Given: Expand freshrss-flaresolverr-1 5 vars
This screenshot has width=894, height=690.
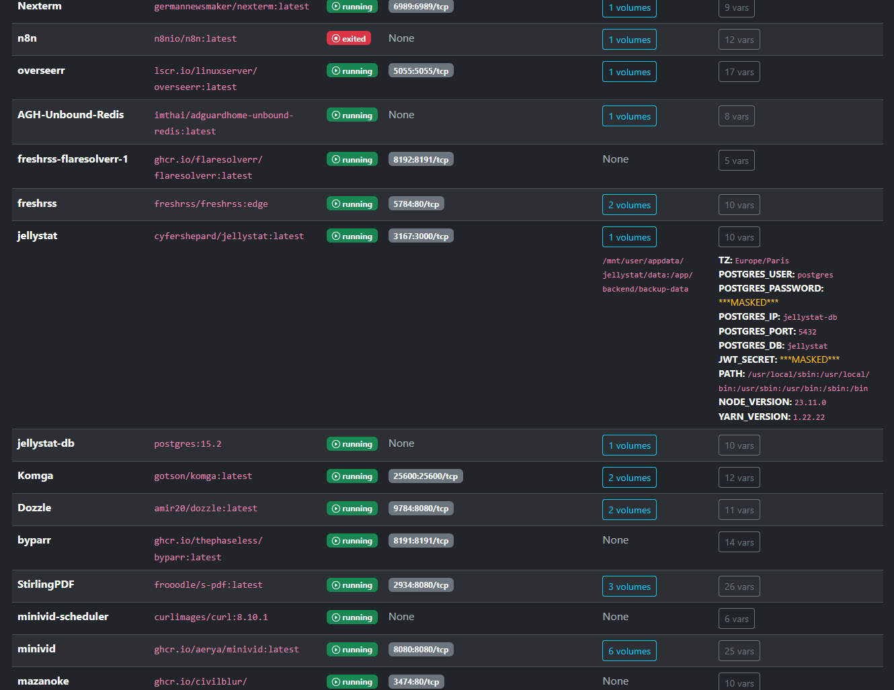Looking at the screenshot, I should click(737, 161).
